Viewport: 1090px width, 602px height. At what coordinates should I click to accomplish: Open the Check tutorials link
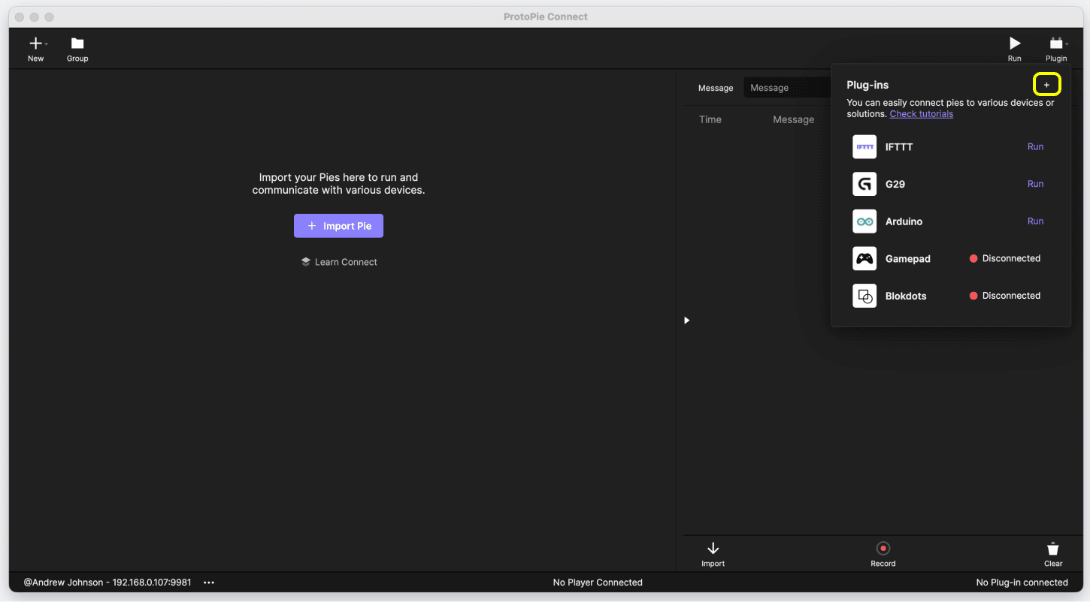[922, 113]
